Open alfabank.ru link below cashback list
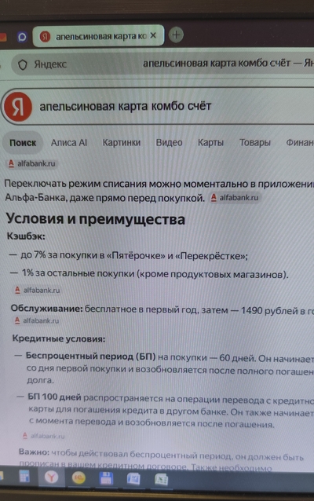 tap(38, 290)
